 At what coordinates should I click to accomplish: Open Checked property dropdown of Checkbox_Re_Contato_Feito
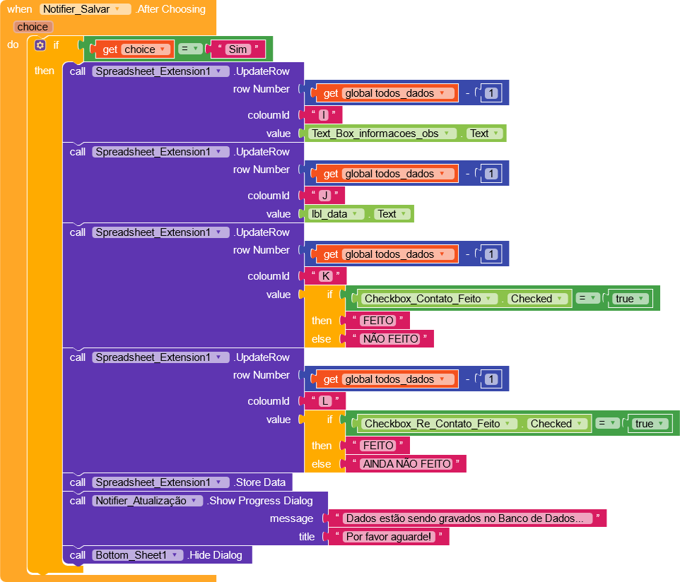(x=557, y=424)
